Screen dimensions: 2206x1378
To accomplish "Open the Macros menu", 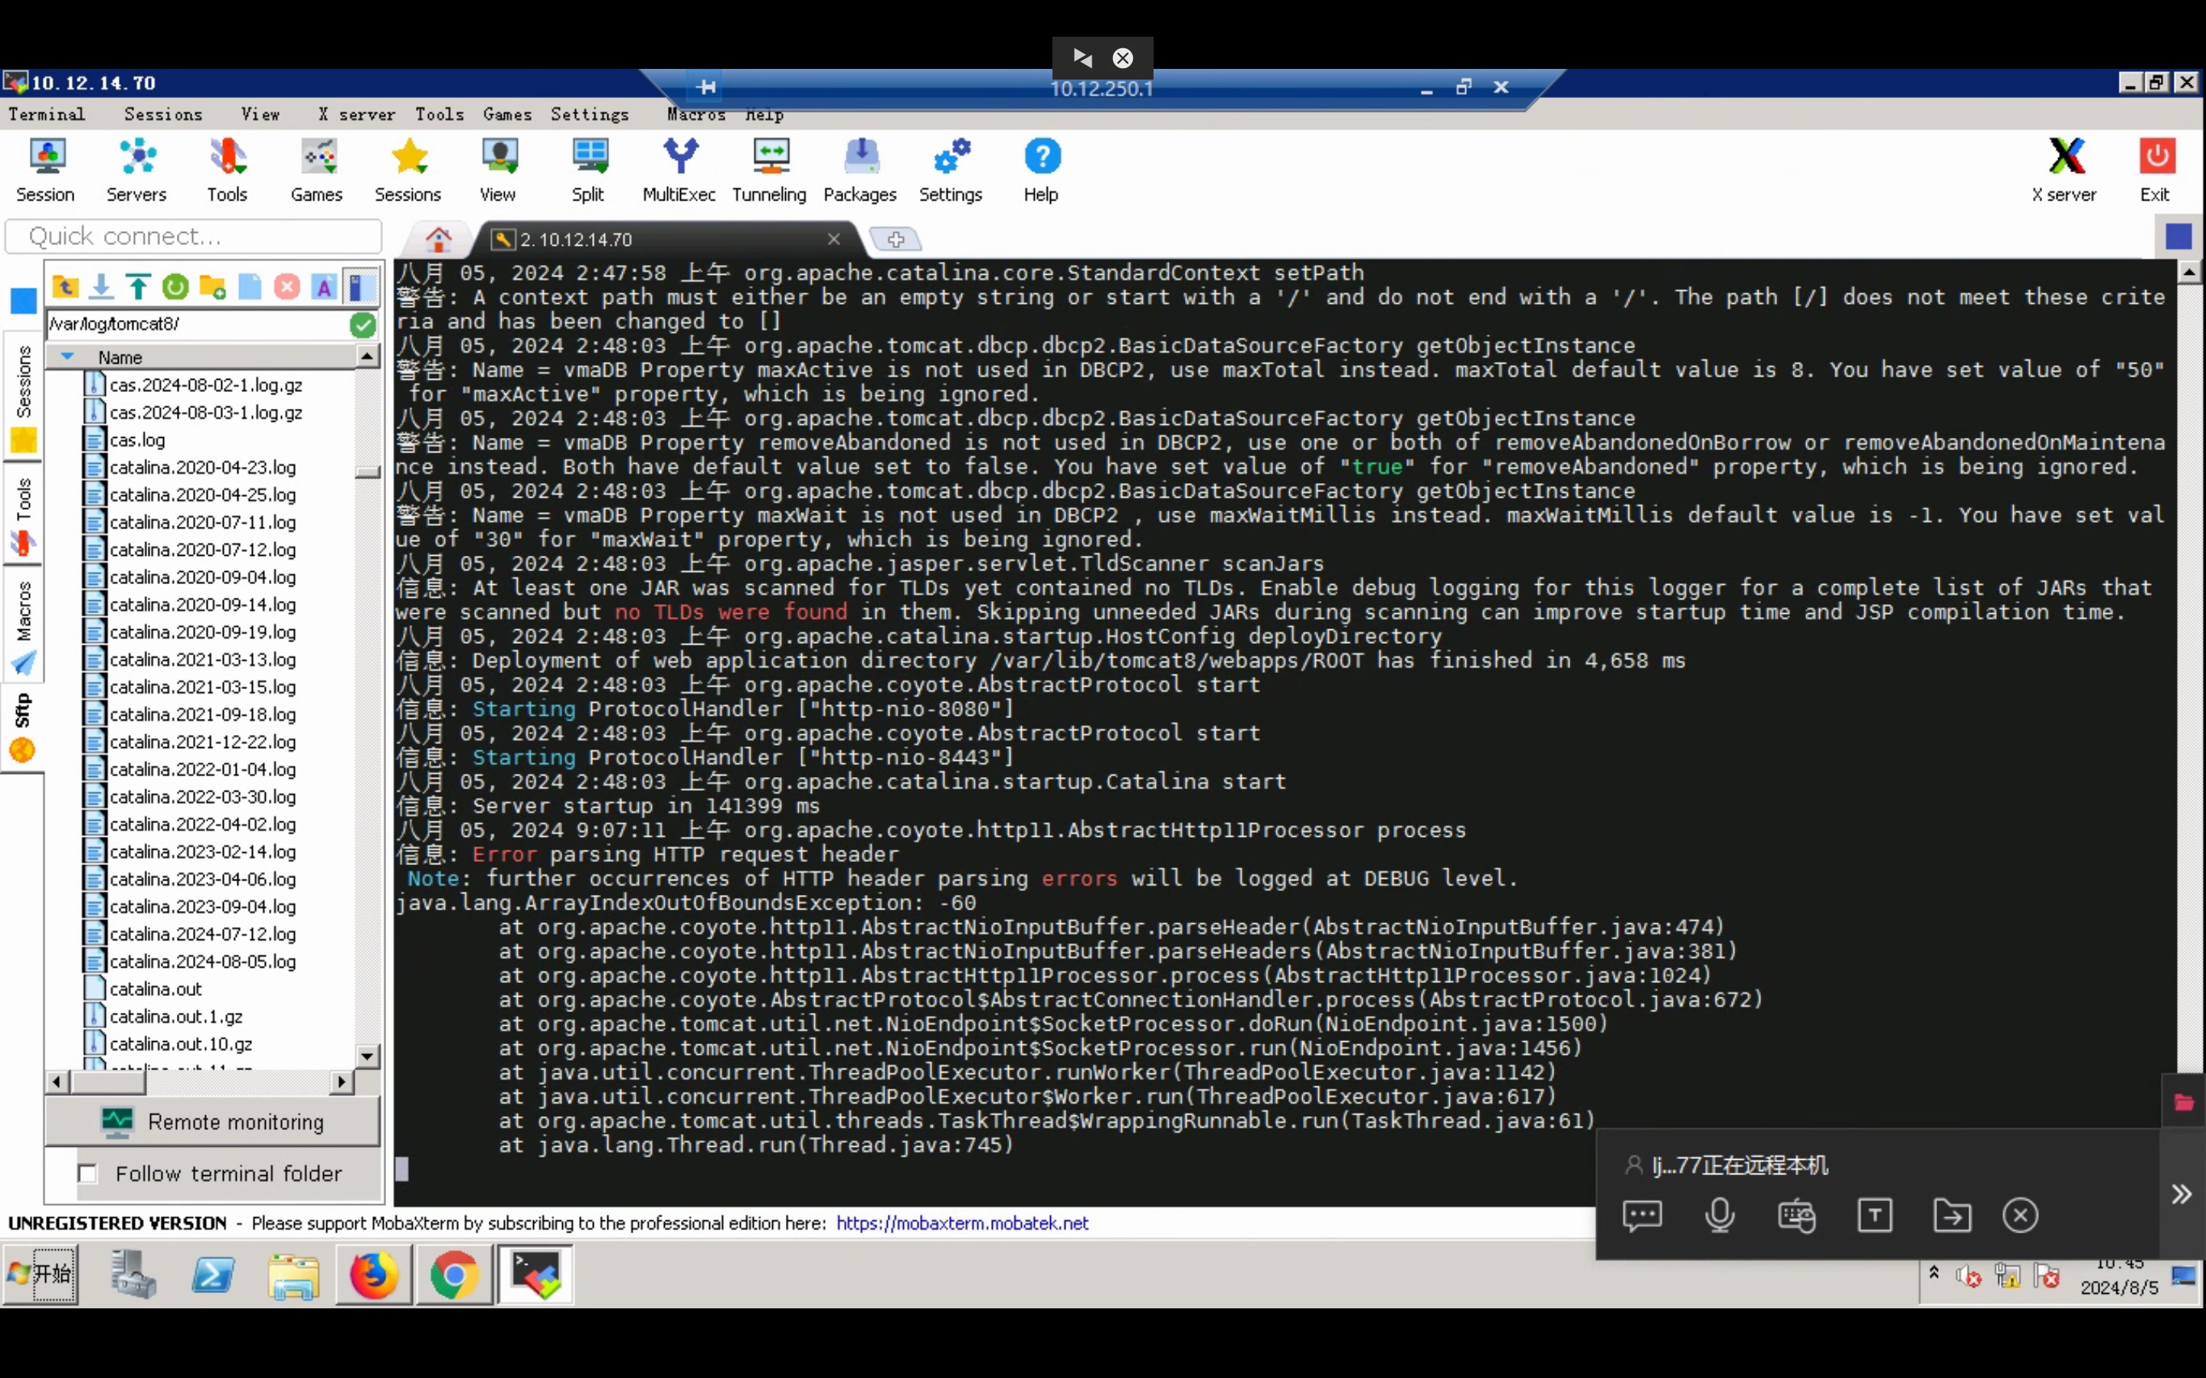I will click(696, 115).
